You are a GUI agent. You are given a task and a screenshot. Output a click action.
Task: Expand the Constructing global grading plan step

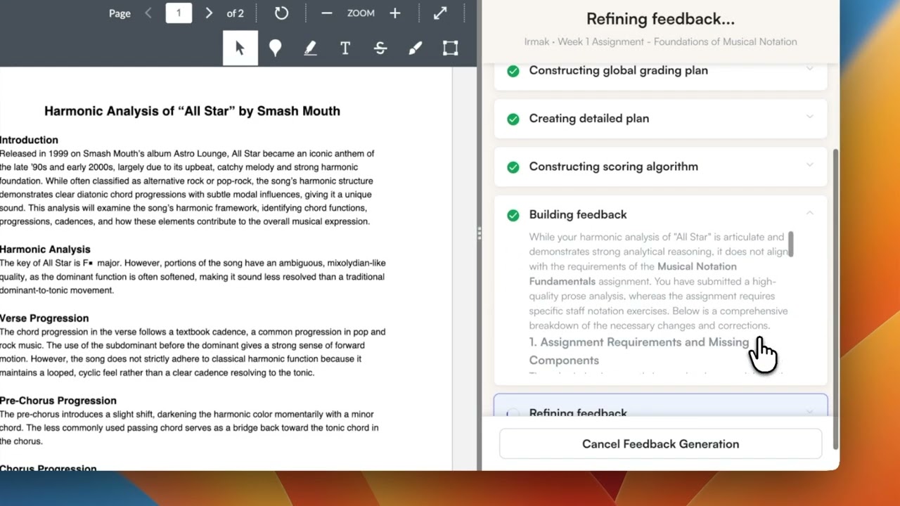(809, 70)
